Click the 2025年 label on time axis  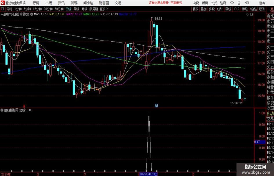(x=6, y=174)
